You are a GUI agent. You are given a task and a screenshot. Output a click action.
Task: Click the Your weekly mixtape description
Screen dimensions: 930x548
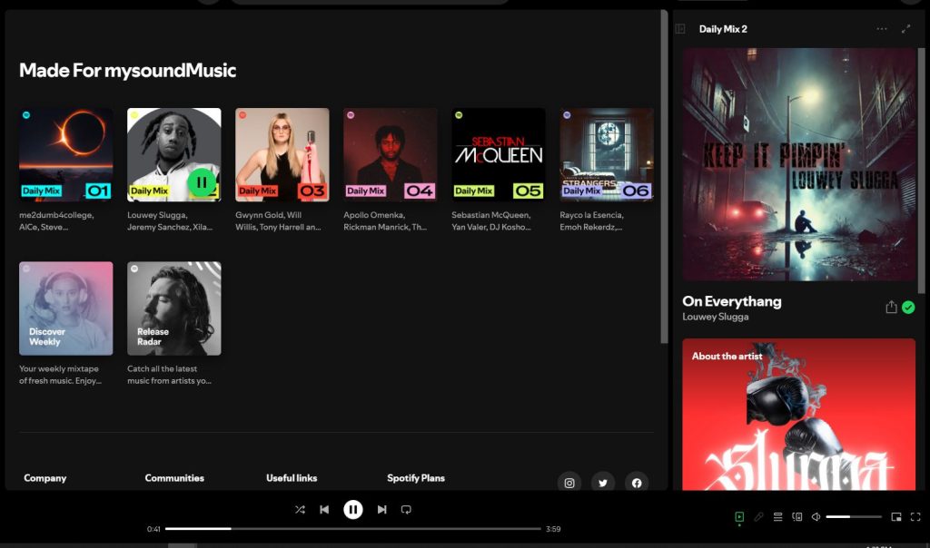[60, 375]
